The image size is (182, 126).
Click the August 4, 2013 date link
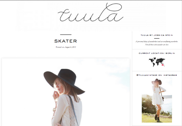click(70, 47)
